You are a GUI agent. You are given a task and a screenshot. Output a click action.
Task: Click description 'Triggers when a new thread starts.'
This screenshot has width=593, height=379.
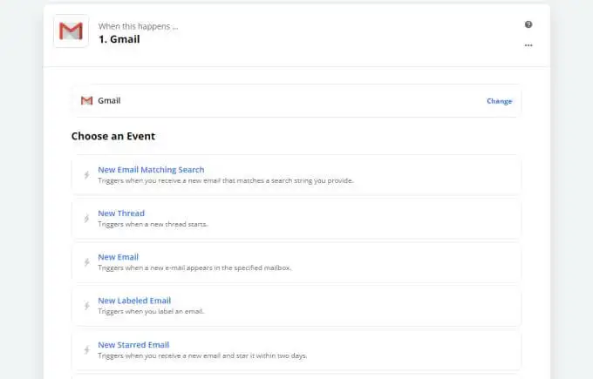click(x=153, y=224)
